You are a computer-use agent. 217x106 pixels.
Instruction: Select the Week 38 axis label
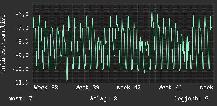(x=46, y=88)
